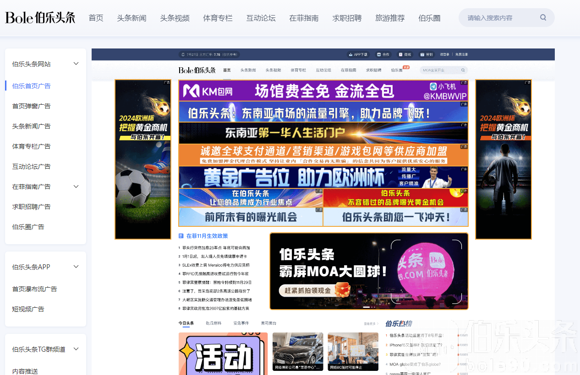580x375 pixels.
Task: Click the left 2024欧洲杯 vertical side ad
Action: [x=143, y=159]
